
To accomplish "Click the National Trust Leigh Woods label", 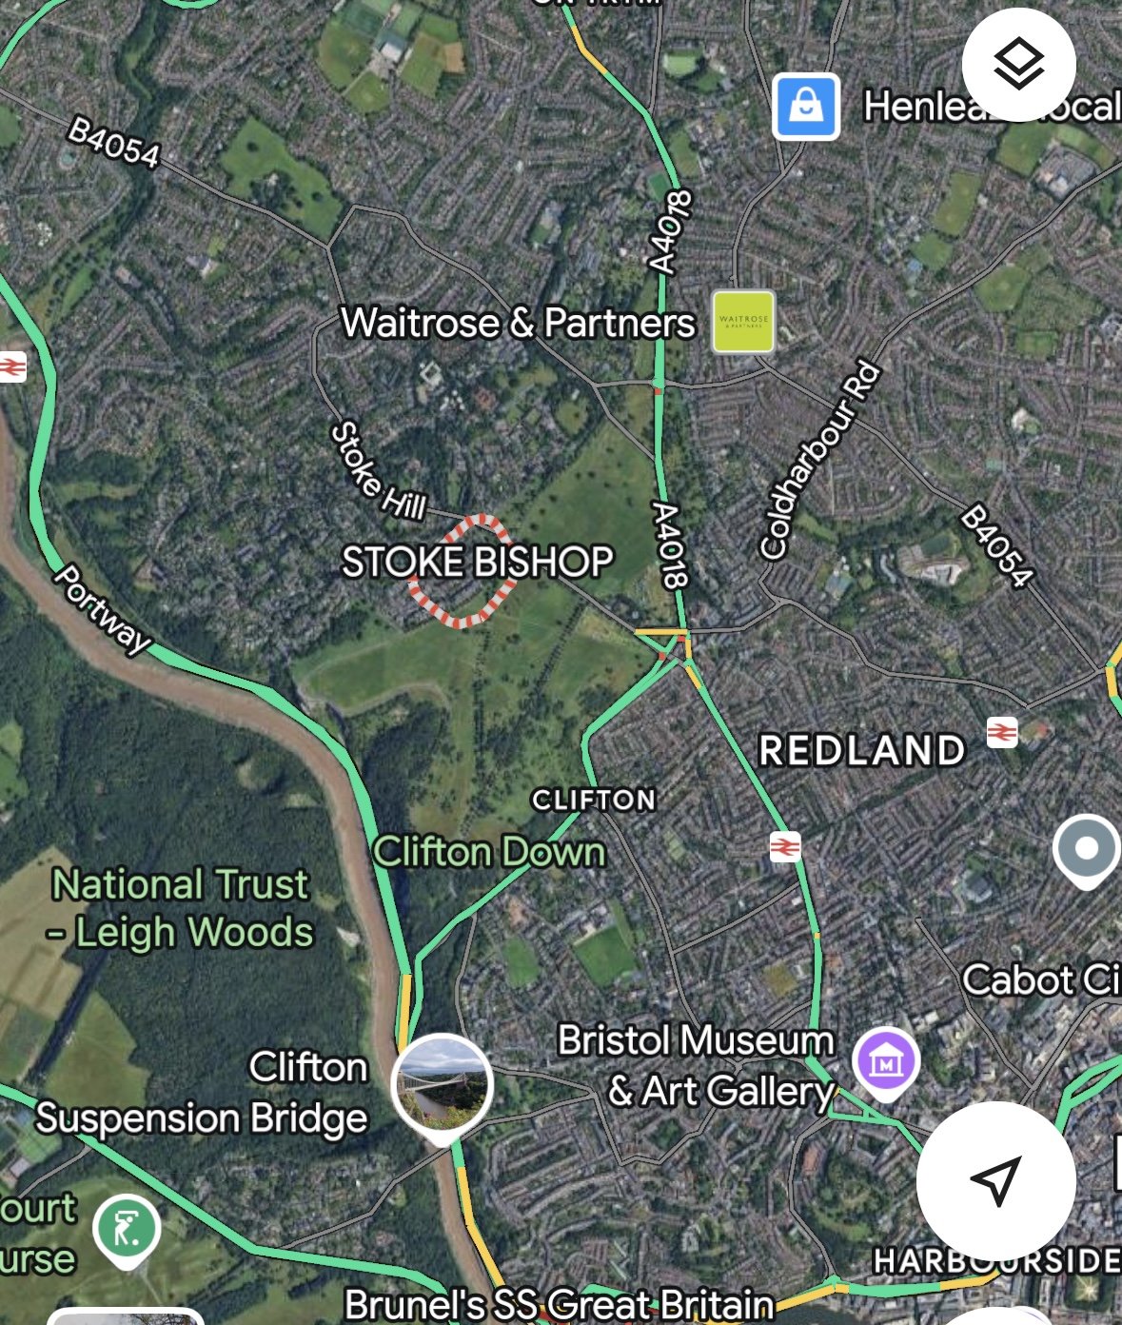I will coord(182,908).
